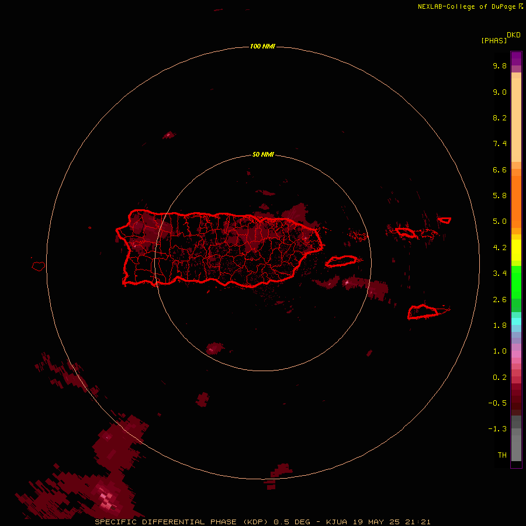Select the -1.3 value on the color scale

(497, 429)
